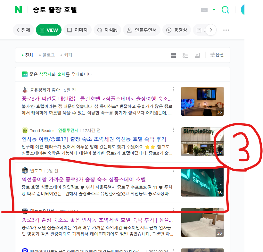Image resolution: width=263 pixels, height=252 pixels.
Task: Click the 출처 link
Action: [61, 74]
